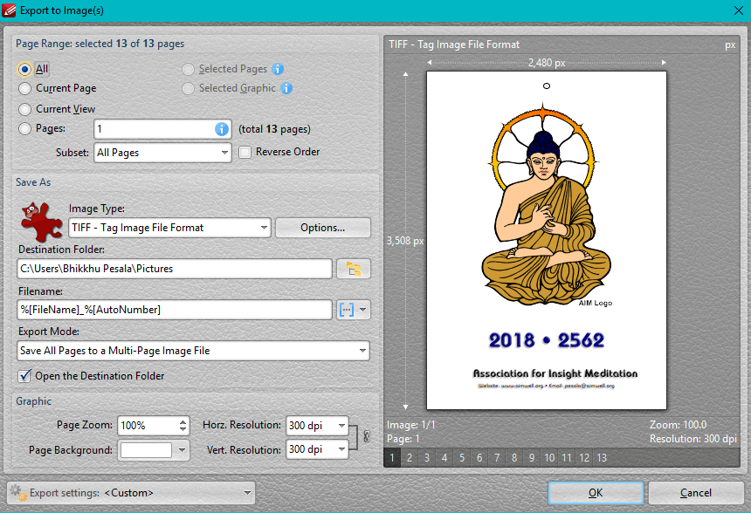
Task: Open the Image Type dropdown
Action: pos(169,228)
